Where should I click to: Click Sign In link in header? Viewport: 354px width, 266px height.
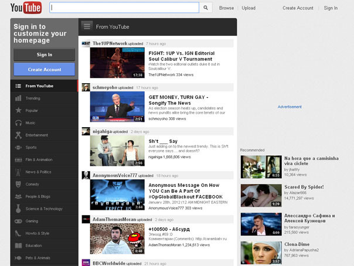331,8
